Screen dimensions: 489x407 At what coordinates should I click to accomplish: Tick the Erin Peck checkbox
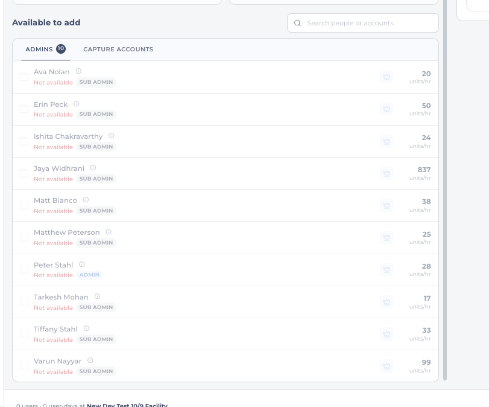[24, 109]
